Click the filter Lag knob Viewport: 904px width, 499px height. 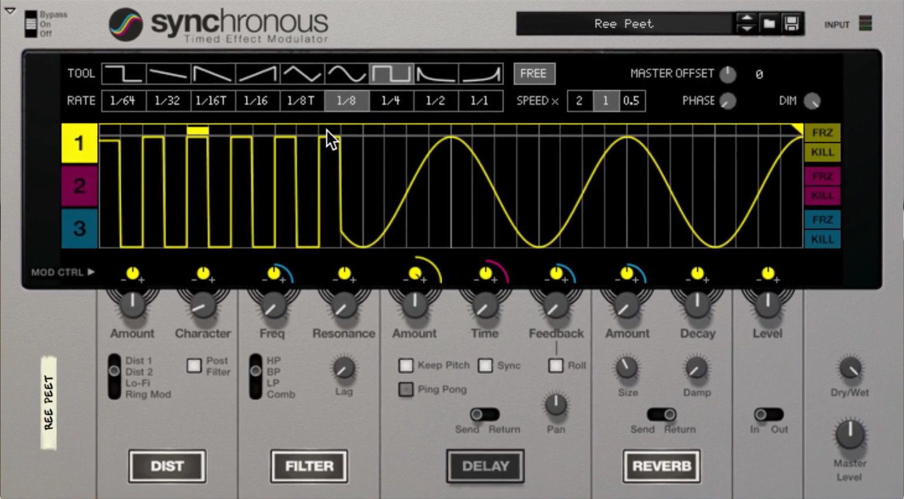click(x=344, y=369)
